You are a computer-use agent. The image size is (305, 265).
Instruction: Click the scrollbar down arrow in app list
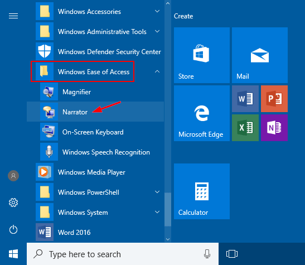168,239
